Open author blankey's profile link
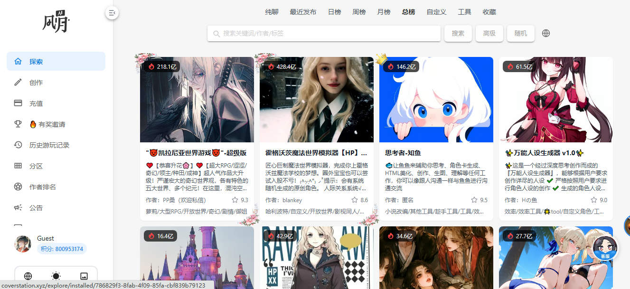 point(292,200)
